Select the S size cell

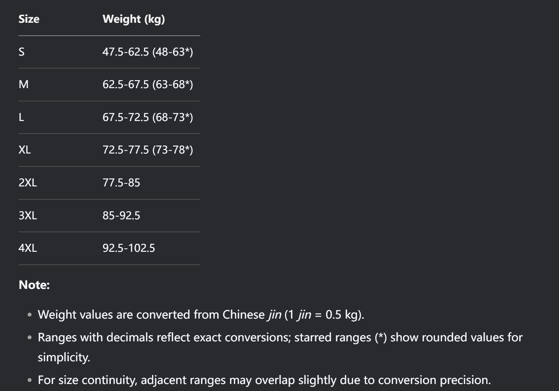(22, 52)
